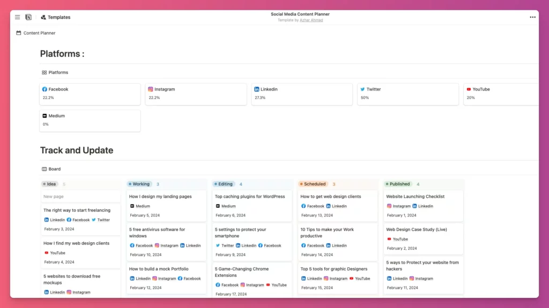Open the Linkedin platform card
This screenshot has height=308, width=549.
coord(302,94)
